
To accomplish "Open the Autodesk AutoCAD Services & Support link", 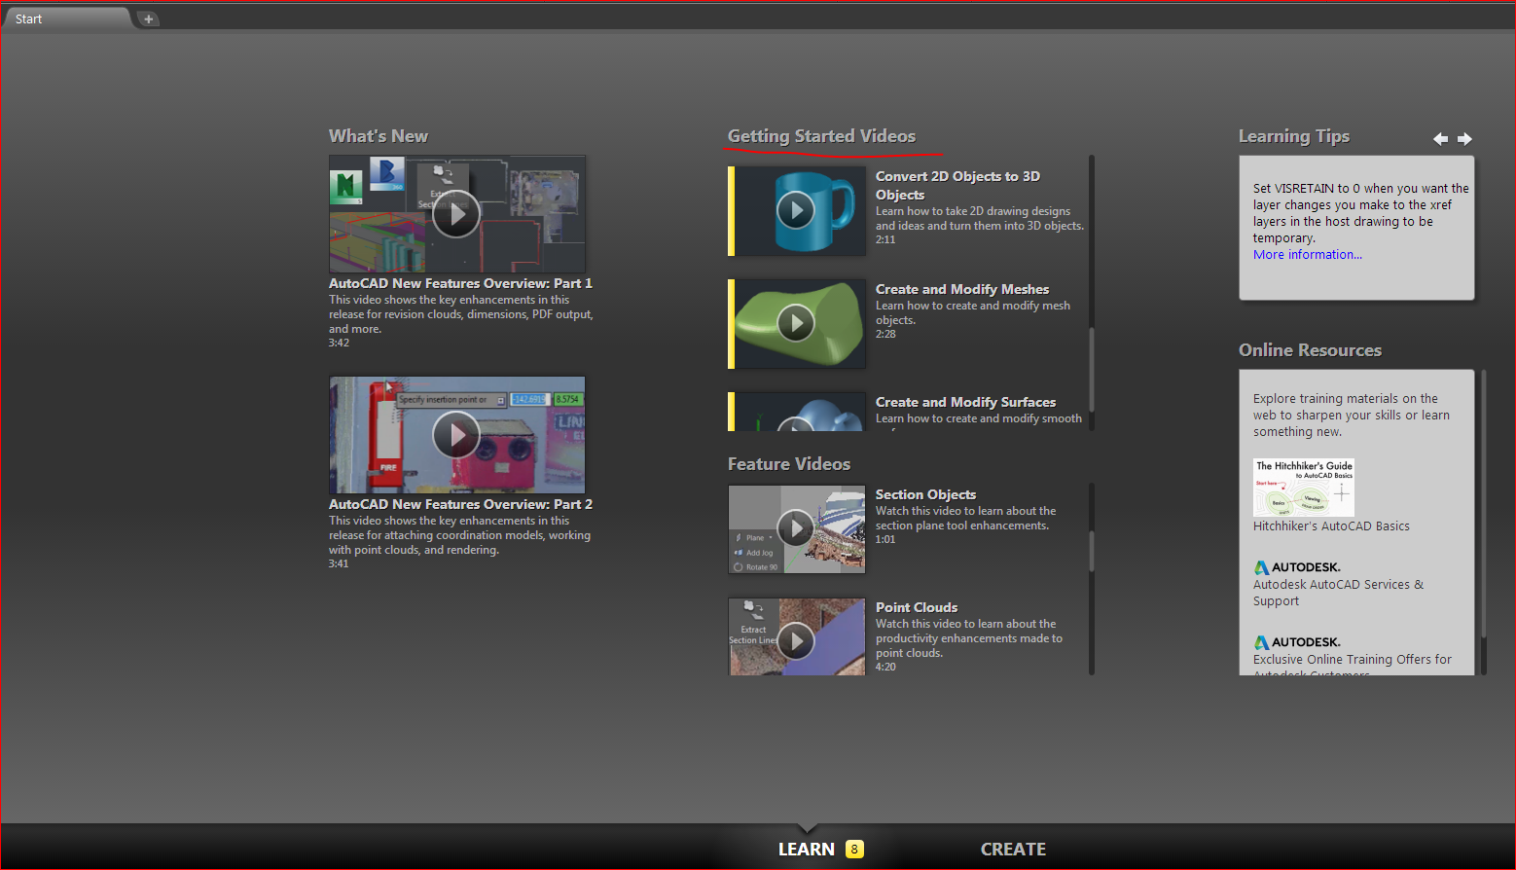I will coord(1338,592).
